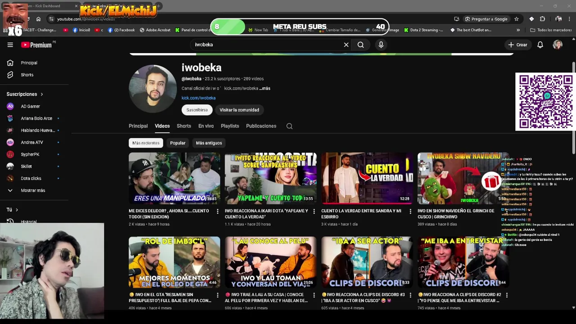The width and height of the screenshot is (576, 324).
Task: Start voice search with the microphone
Action: pyautogui.click(x=381, y=45)
